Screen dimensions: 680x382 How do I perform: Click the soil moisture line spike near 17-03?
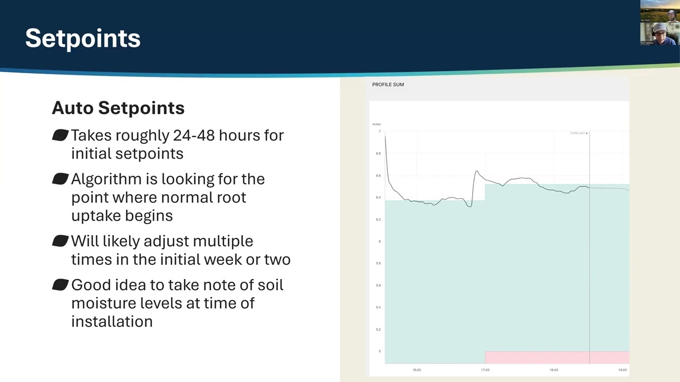click(476, 172)
